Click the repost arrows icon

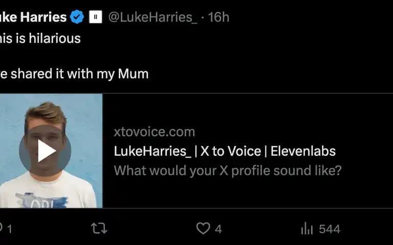coord(99,228)
